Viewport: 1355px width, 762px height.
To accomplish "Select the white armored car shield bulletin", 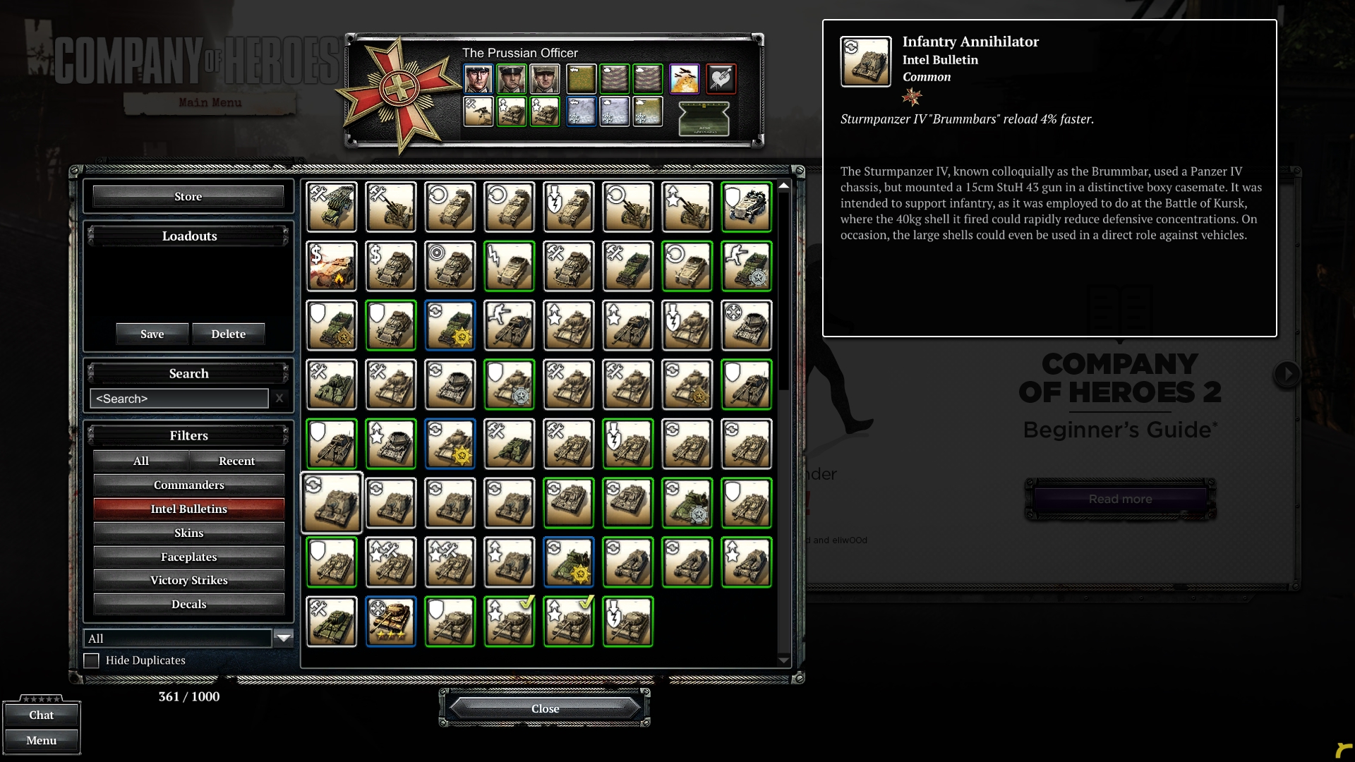I will point(747,207).
